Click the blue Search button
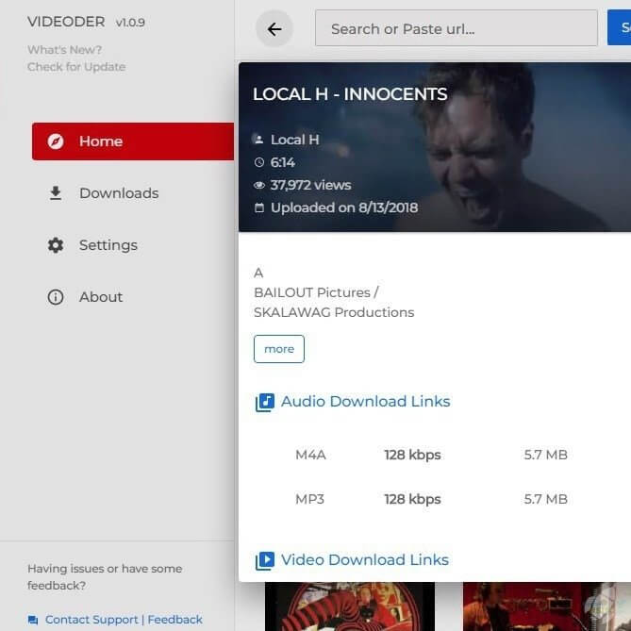The width and height of the screenshot is (631, 631). coord(620,27)
